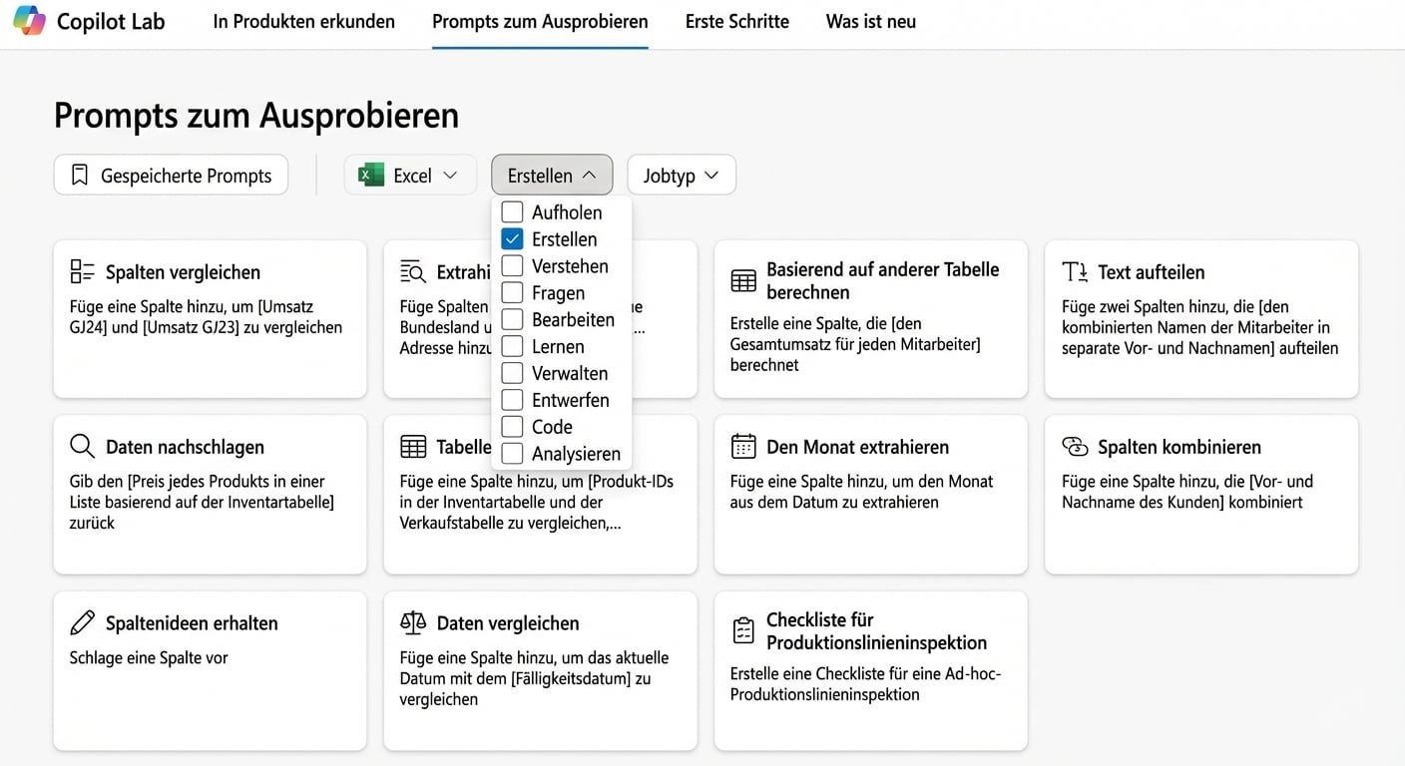This screenshot has width=1405, height=766.
Task: Click the magnifier icon on Daten nachschlagen
Action: (x=82, y=447)
